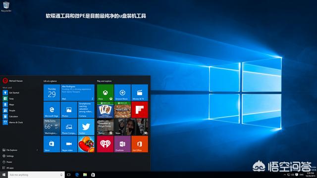
Task: Show hidden system tray icons chevron
Action: tap(285, 175)
